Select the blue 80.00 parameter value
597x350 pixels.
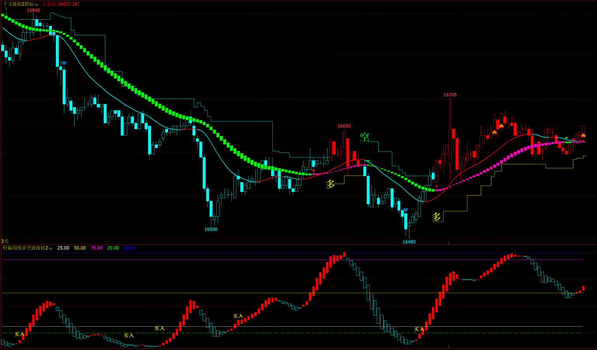[129, 248]
